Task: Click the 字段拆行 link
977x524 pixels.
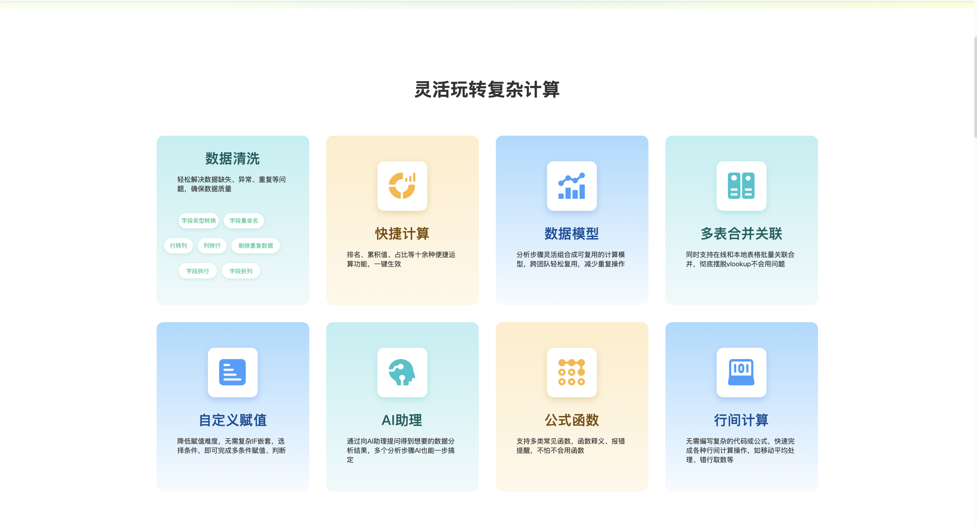Action: point(197,271)
